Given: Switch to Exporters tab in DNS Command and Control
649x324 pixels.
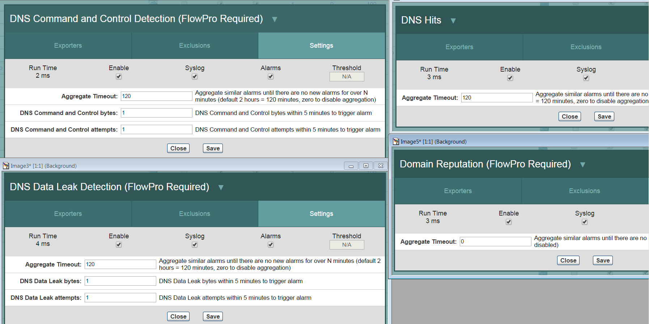Looking at the screenshot, I should coord(68,46).
